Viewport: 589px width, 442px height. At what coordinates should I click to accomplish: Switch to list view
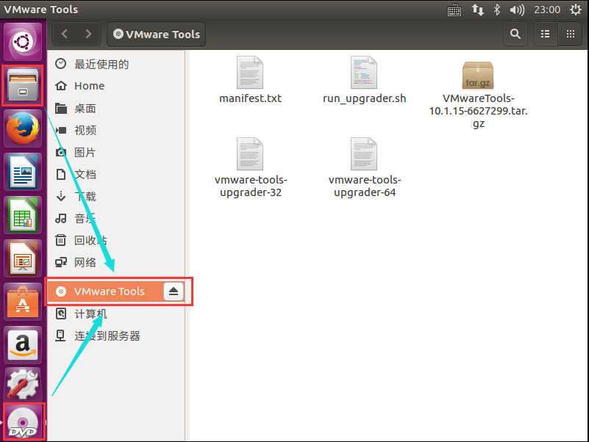coord(546,35)
